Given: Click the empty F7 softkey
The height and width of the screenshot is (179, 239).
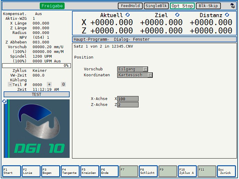Looking at the screenshot, I should click(129, 171).
